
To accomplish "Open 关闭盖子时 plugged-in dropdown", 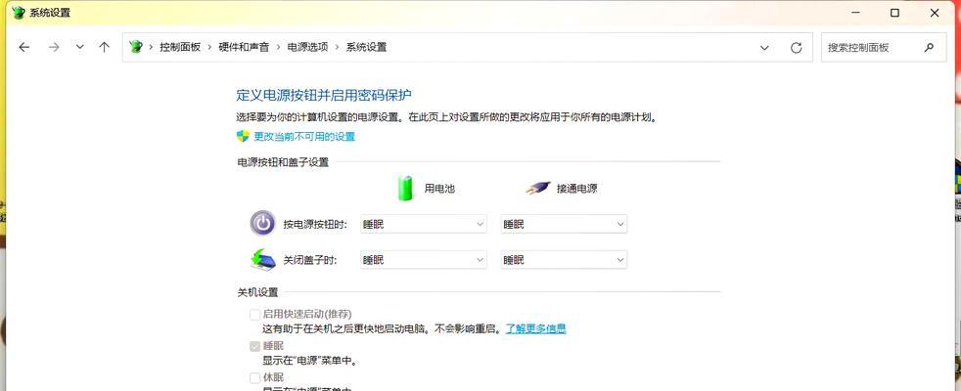I will pos(564,260).
